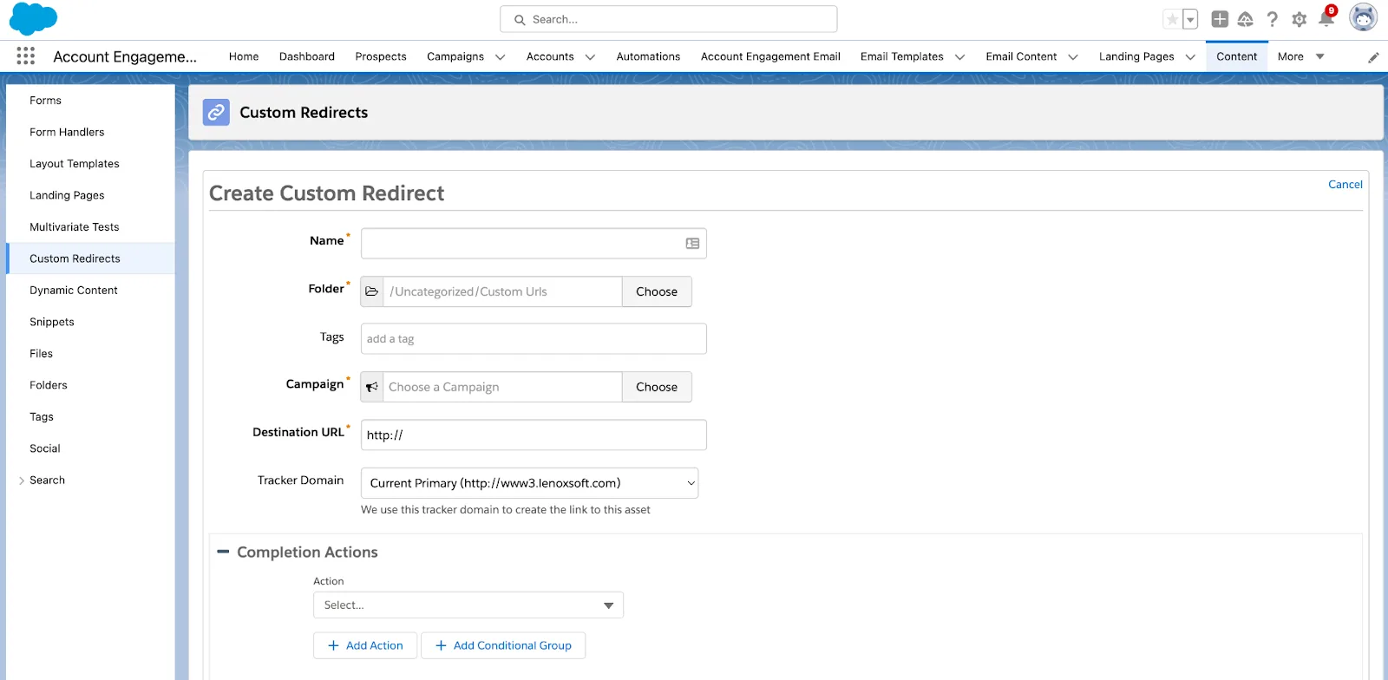1388x680 pixels.
Task: Go to the Home tab
Action: pyautogui.click(x=244, y=56)
